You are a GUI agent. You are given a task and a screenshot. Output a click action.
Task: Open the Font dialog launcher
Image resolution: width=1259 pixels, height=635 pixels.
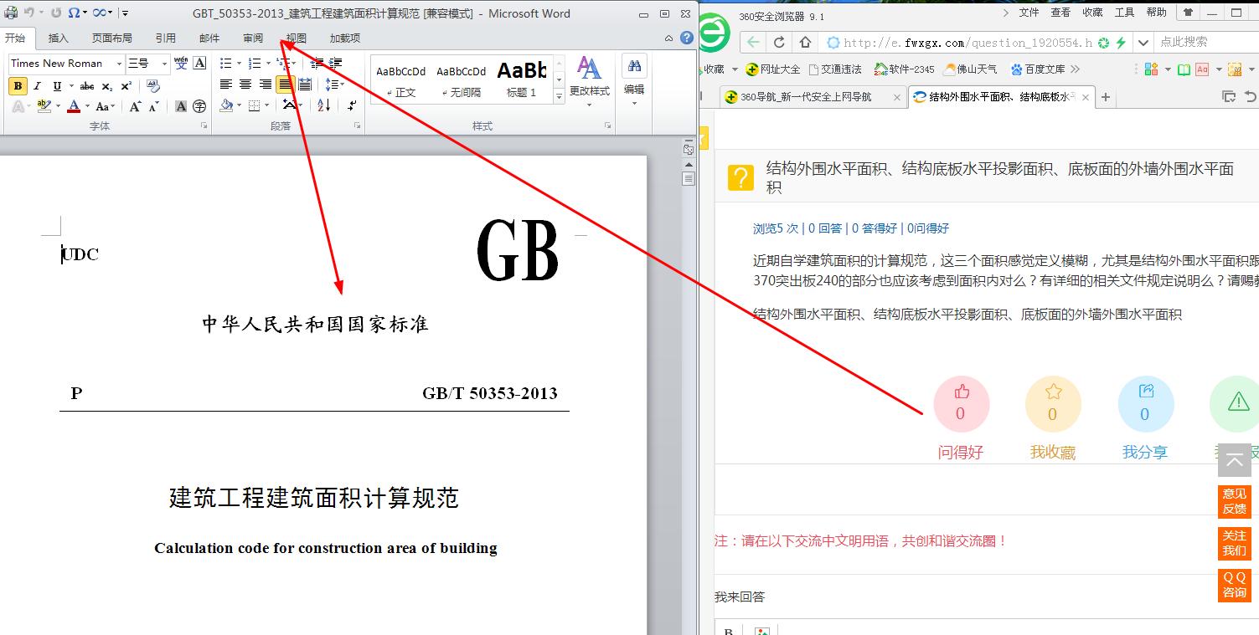(x=204, y=125)
